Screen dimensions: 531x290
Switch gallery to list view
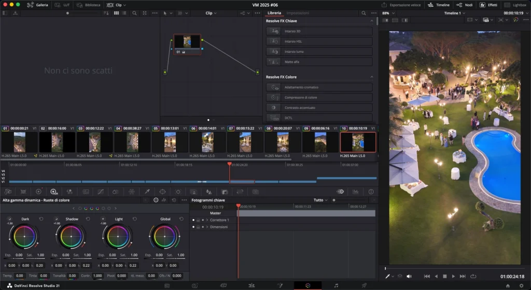click(124, 13)
